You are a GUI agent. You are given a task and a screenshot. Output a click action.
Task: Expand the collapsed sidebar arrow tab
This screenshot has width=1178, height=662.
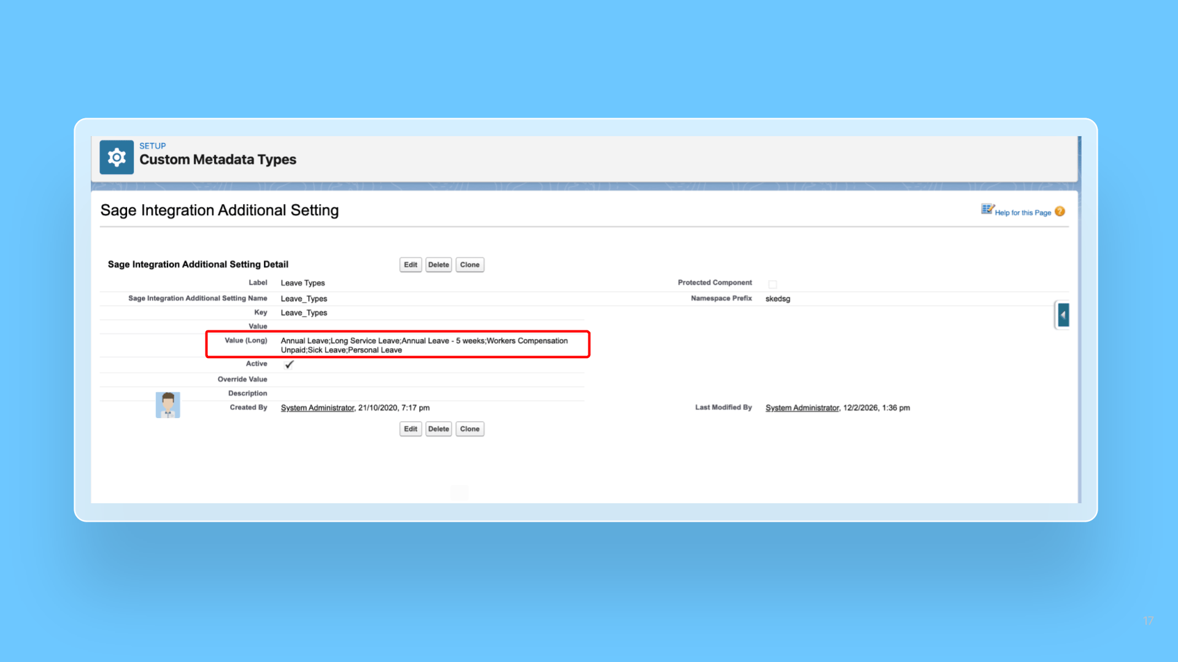(1063, 315)
